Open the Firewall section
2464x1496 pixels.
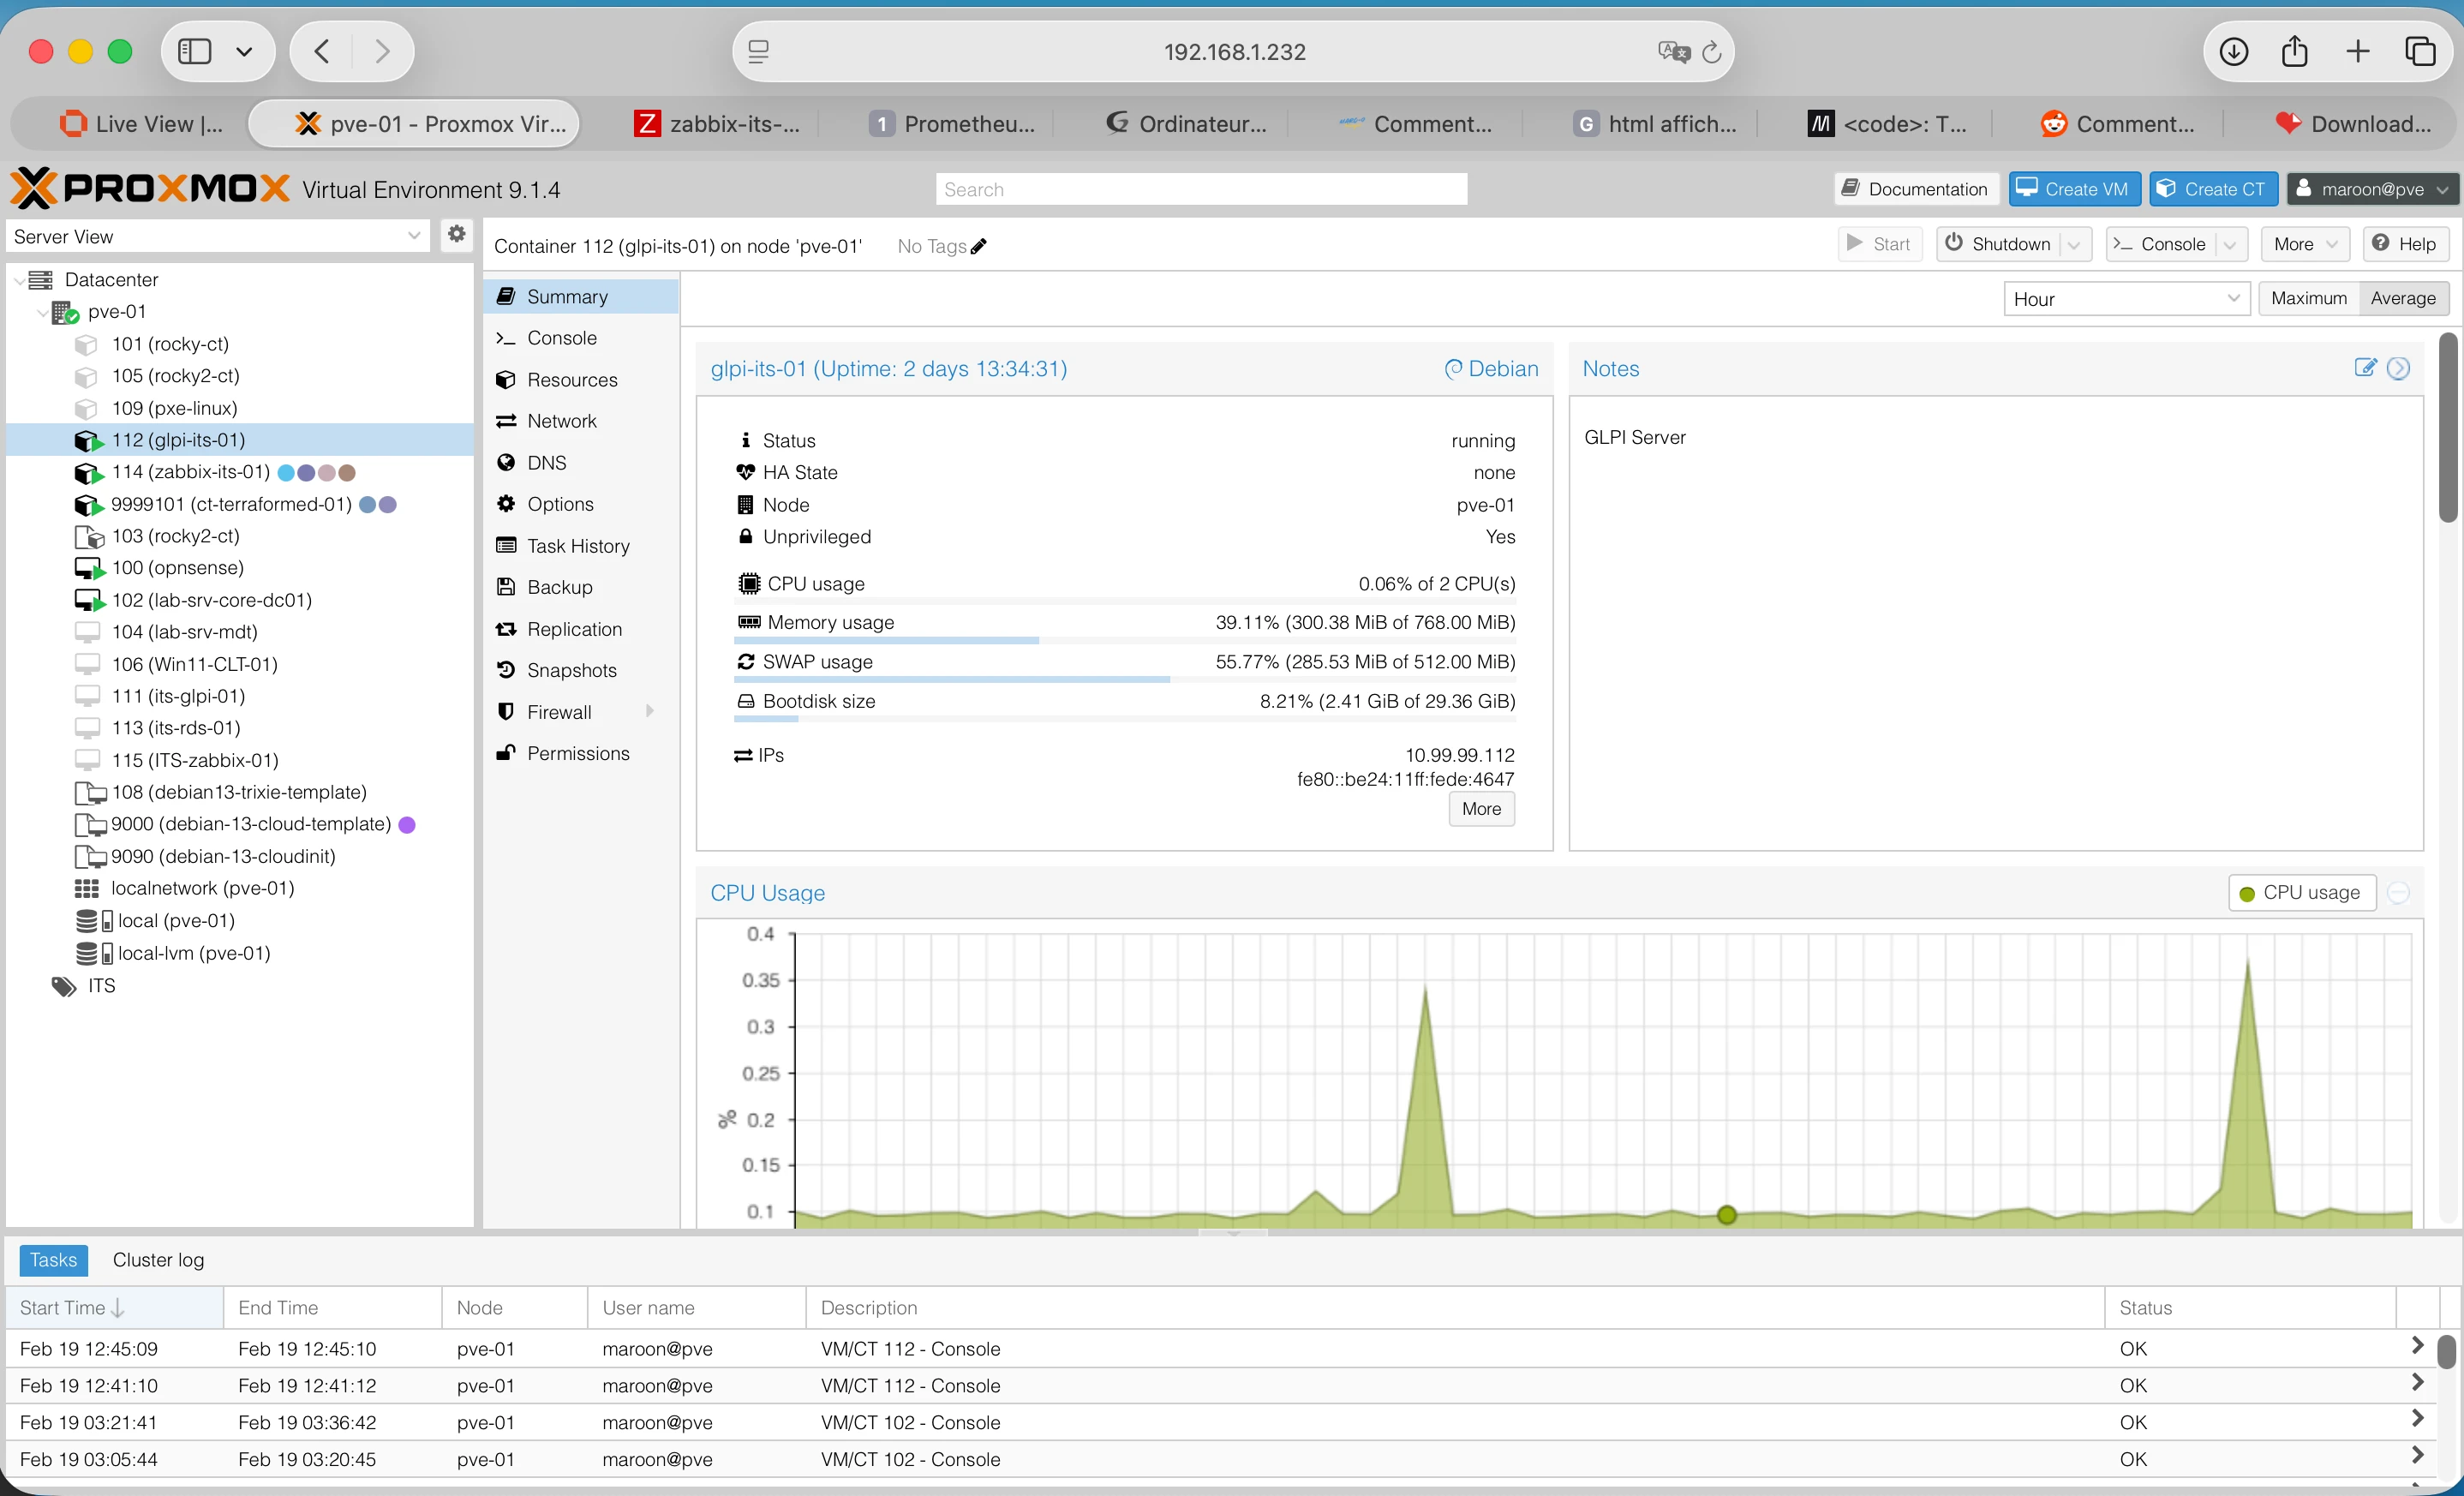(x=559, y=712)
